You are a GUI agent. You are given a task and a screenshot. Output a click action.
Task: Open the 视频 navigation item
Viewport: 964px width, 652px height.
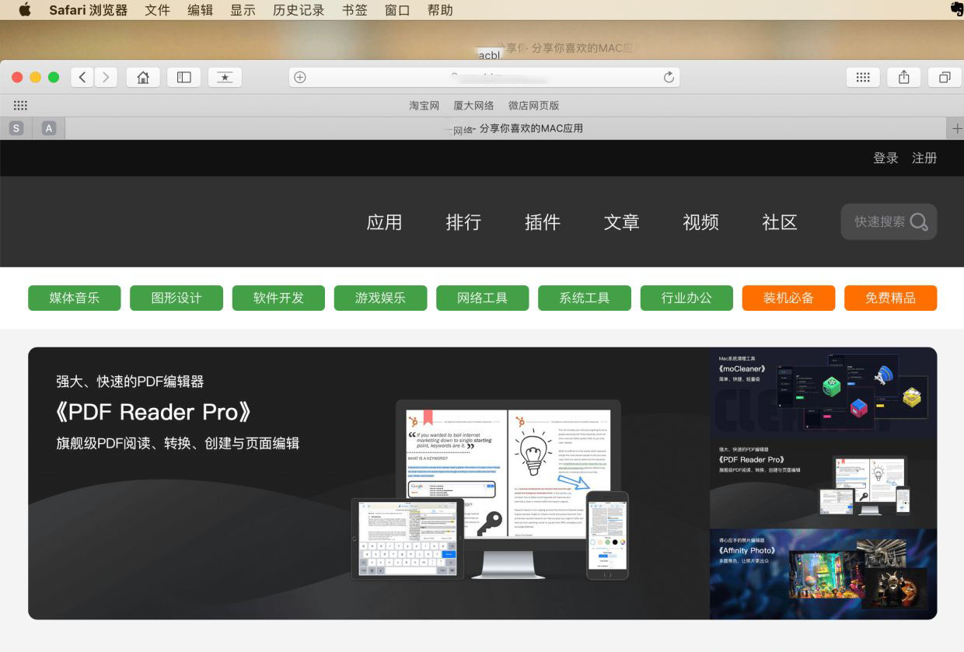click(700, 222)
